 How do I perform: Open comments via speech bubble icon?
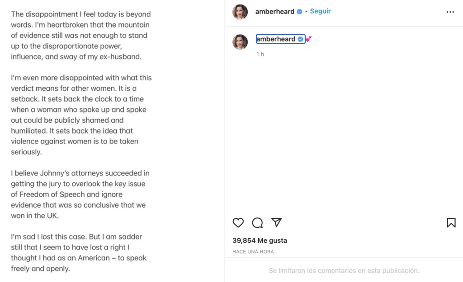click(x=257, y=222)
